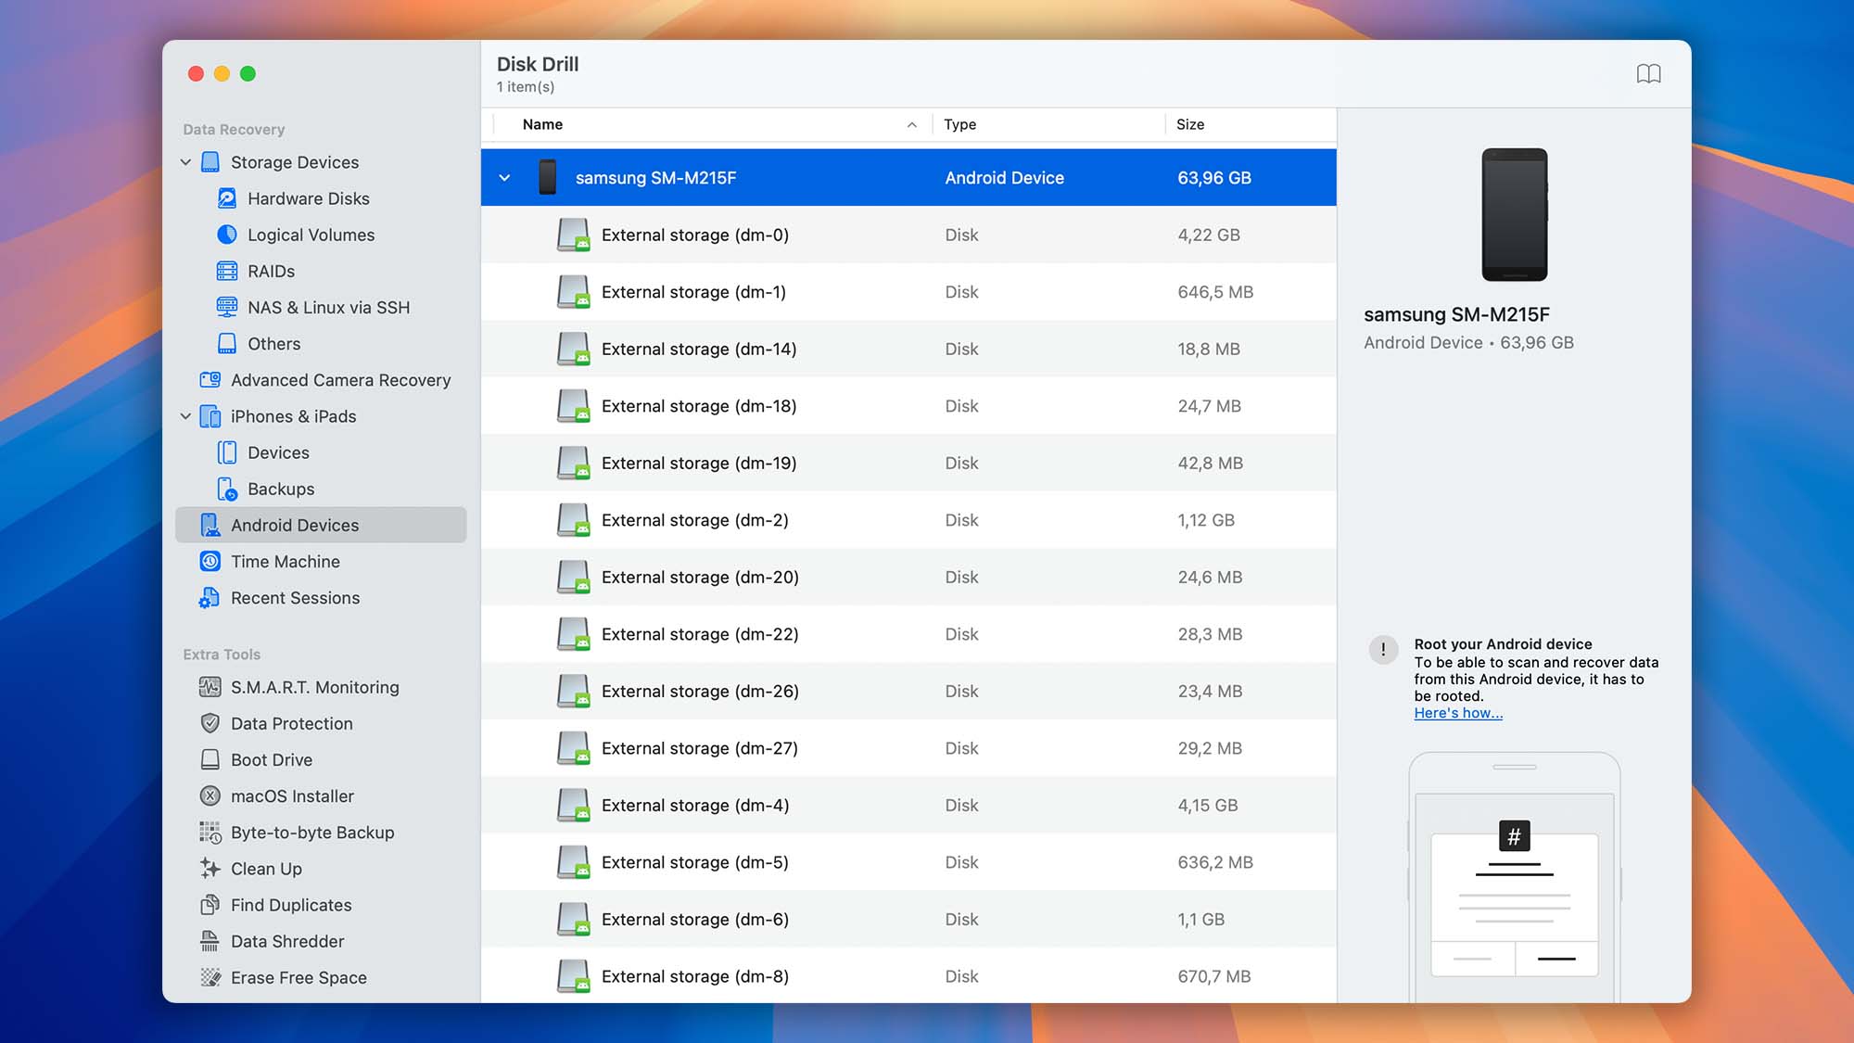
Task: Open Byte-to-byte Backup tool
Action: pos(321,833)
